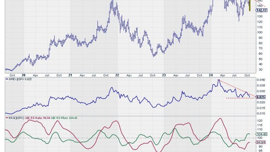Click the year 22 label on the time axis

(117, 75)
